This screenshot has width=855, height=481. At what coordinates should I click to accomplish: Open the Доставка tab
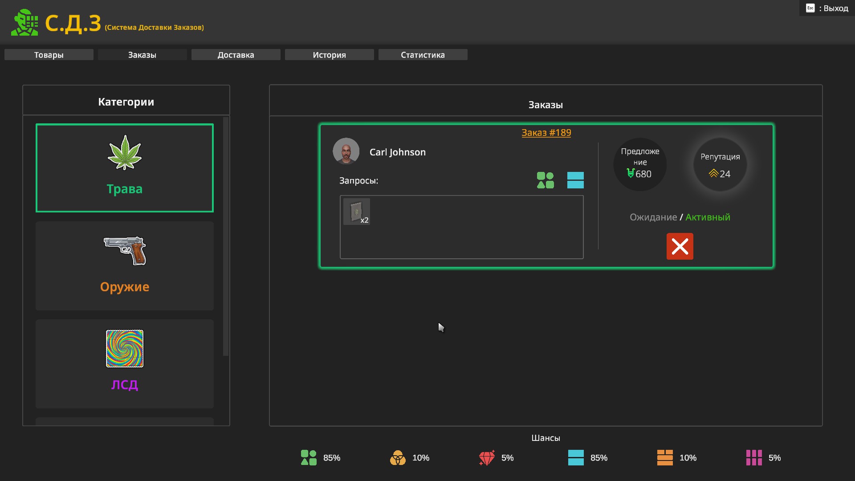point(236,55)
